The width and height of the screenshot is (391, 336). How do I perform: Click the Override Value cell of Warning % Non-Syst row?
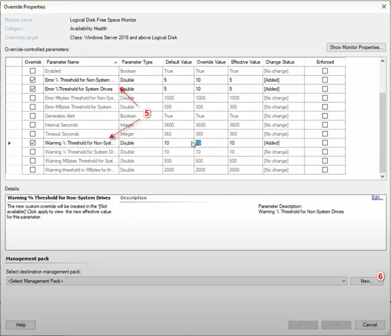point(211,143)
